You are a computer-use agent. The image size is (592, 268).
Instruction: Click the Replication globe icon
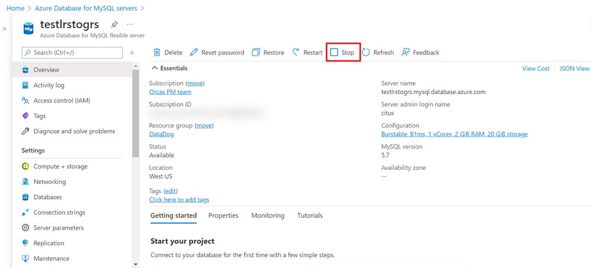coord(25,243)
